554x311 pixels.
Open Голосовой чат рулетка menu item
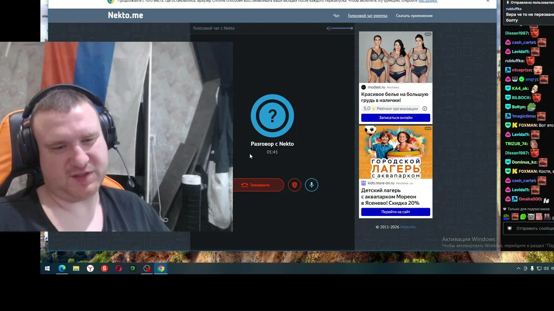(367, 16)
